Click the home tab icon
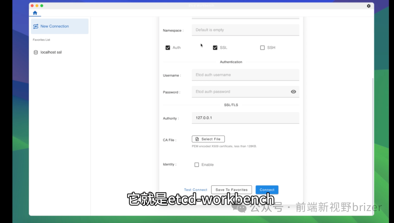The image size is (394, 223). coord(34,12)
